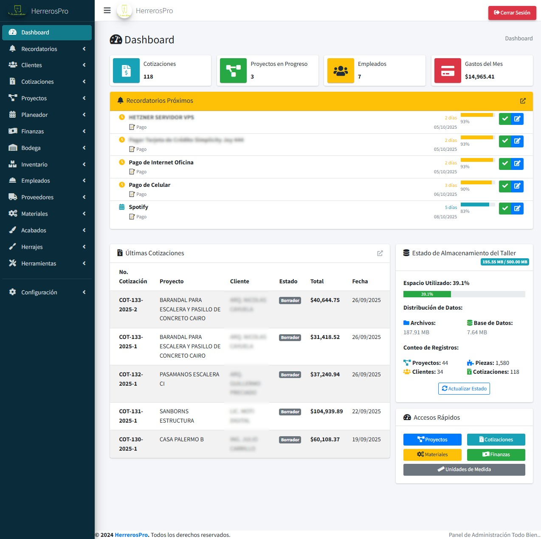The image size is (541, 539).
Task: Open Unidades de Medida from quick access
Action: point(464,469)
